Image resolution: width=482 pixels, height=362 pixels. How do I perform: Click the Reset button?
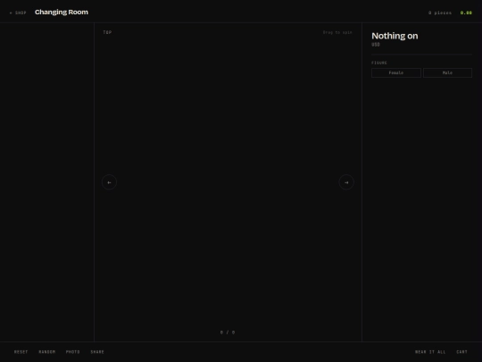coord(21,352)
